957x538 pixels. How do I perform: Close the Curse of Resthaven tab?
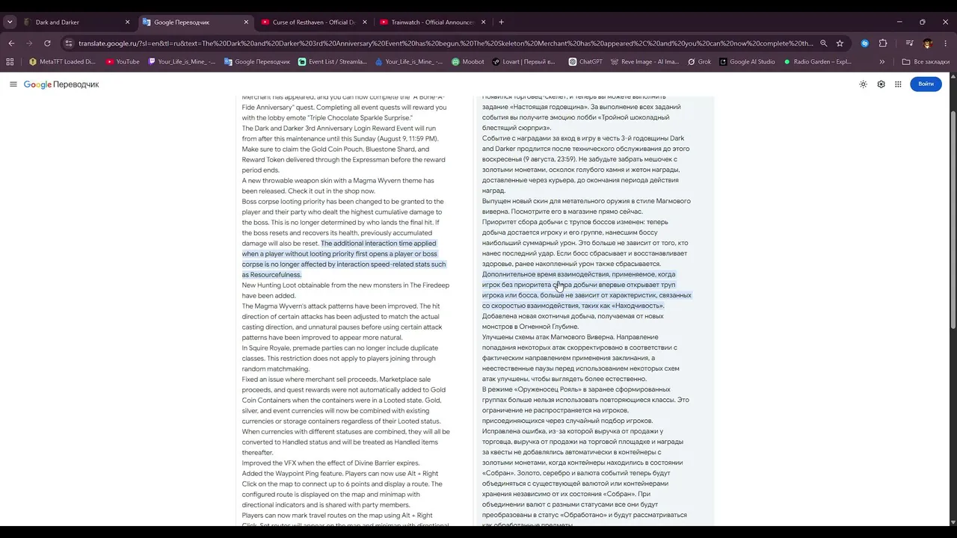click(365, 22)
